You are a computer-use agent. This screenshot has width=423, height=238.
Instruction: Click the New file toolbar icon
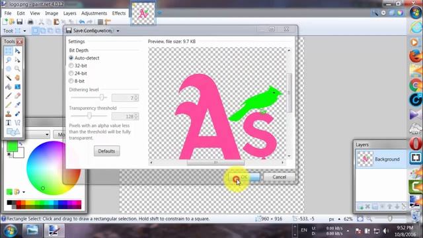5,22
